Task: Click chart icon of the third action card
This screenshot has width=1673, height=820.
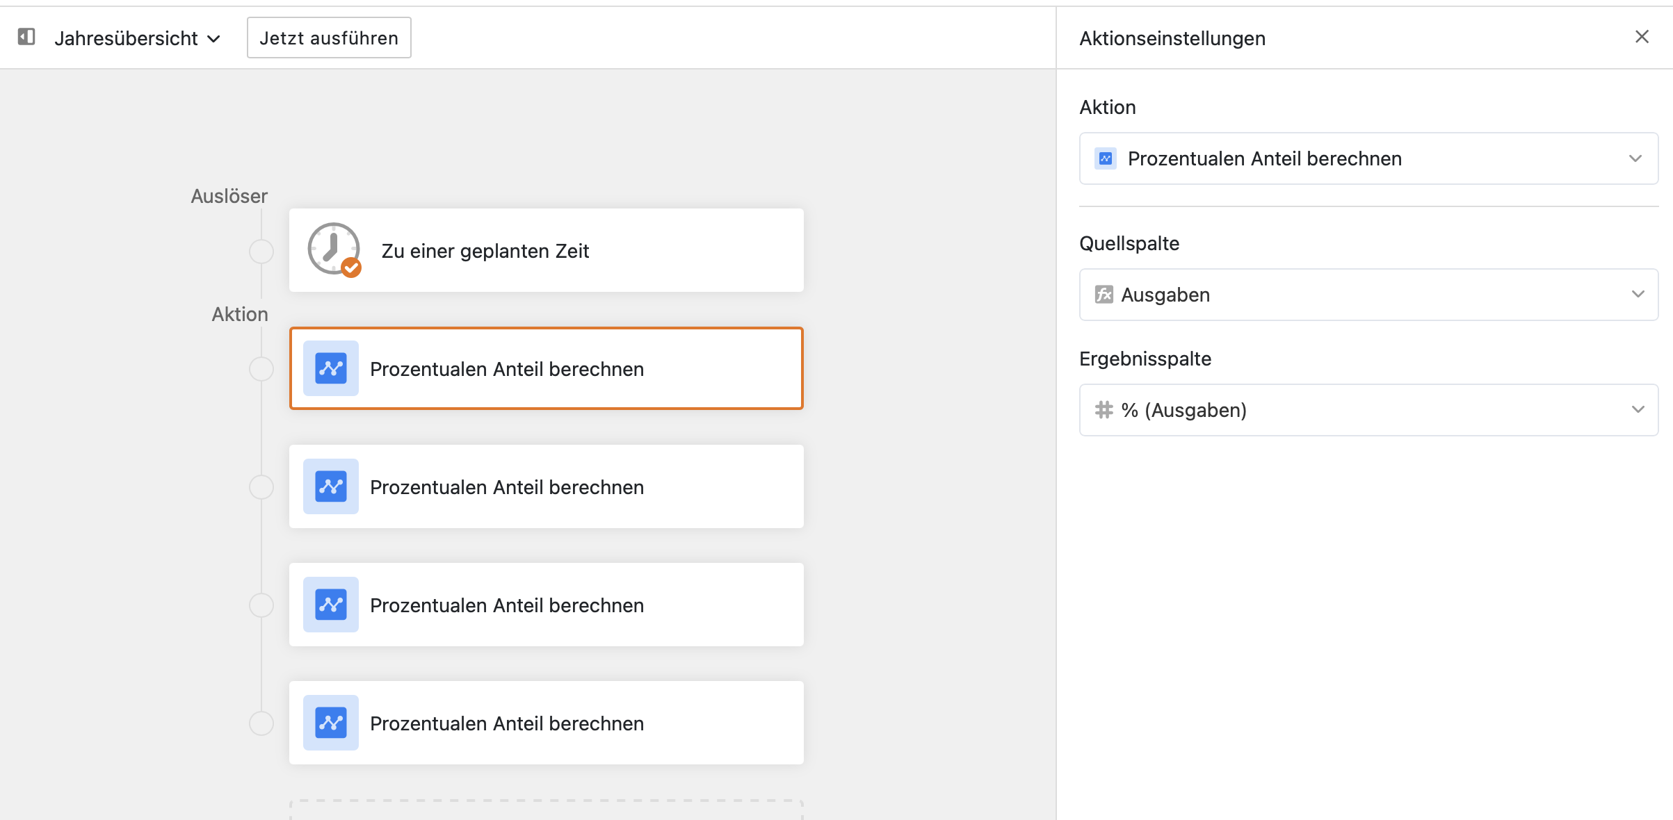Action: click(x=331, y=605)
